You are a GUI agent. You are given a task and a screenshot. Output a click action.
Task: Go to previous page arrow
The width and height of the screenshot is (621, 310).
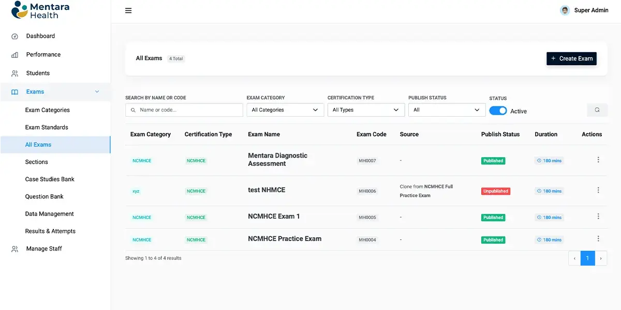(574, 258)
